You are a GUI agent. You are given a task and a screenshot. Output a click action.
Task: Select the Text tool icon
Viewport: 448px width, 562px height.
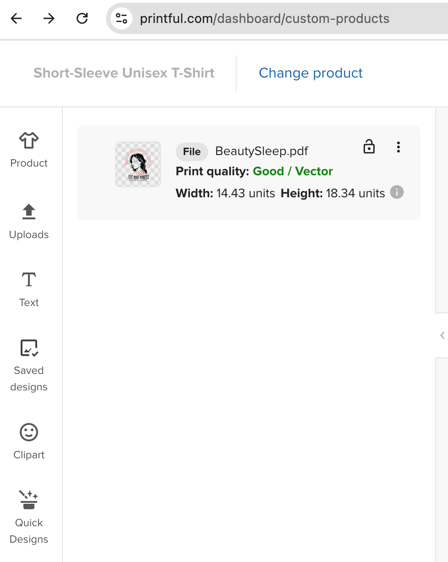click(x=29, y=279)
